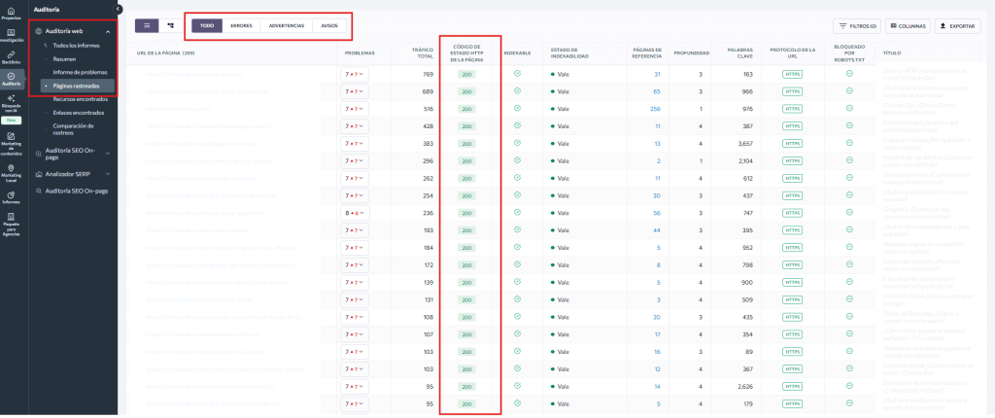Open the Proyectos section in the sidebar
The width and height of the screenshot is (995, 418).
tap(11, 12)
